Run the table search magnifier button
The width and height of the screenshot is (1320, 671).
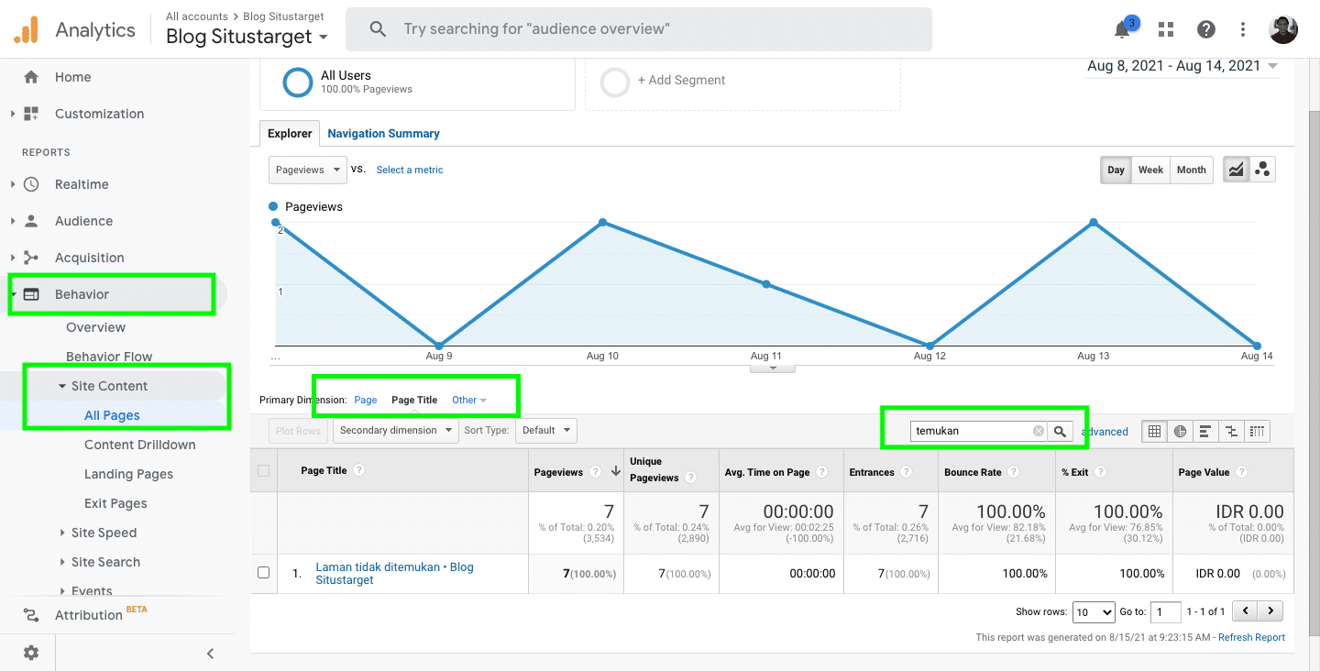point(1060,431)
